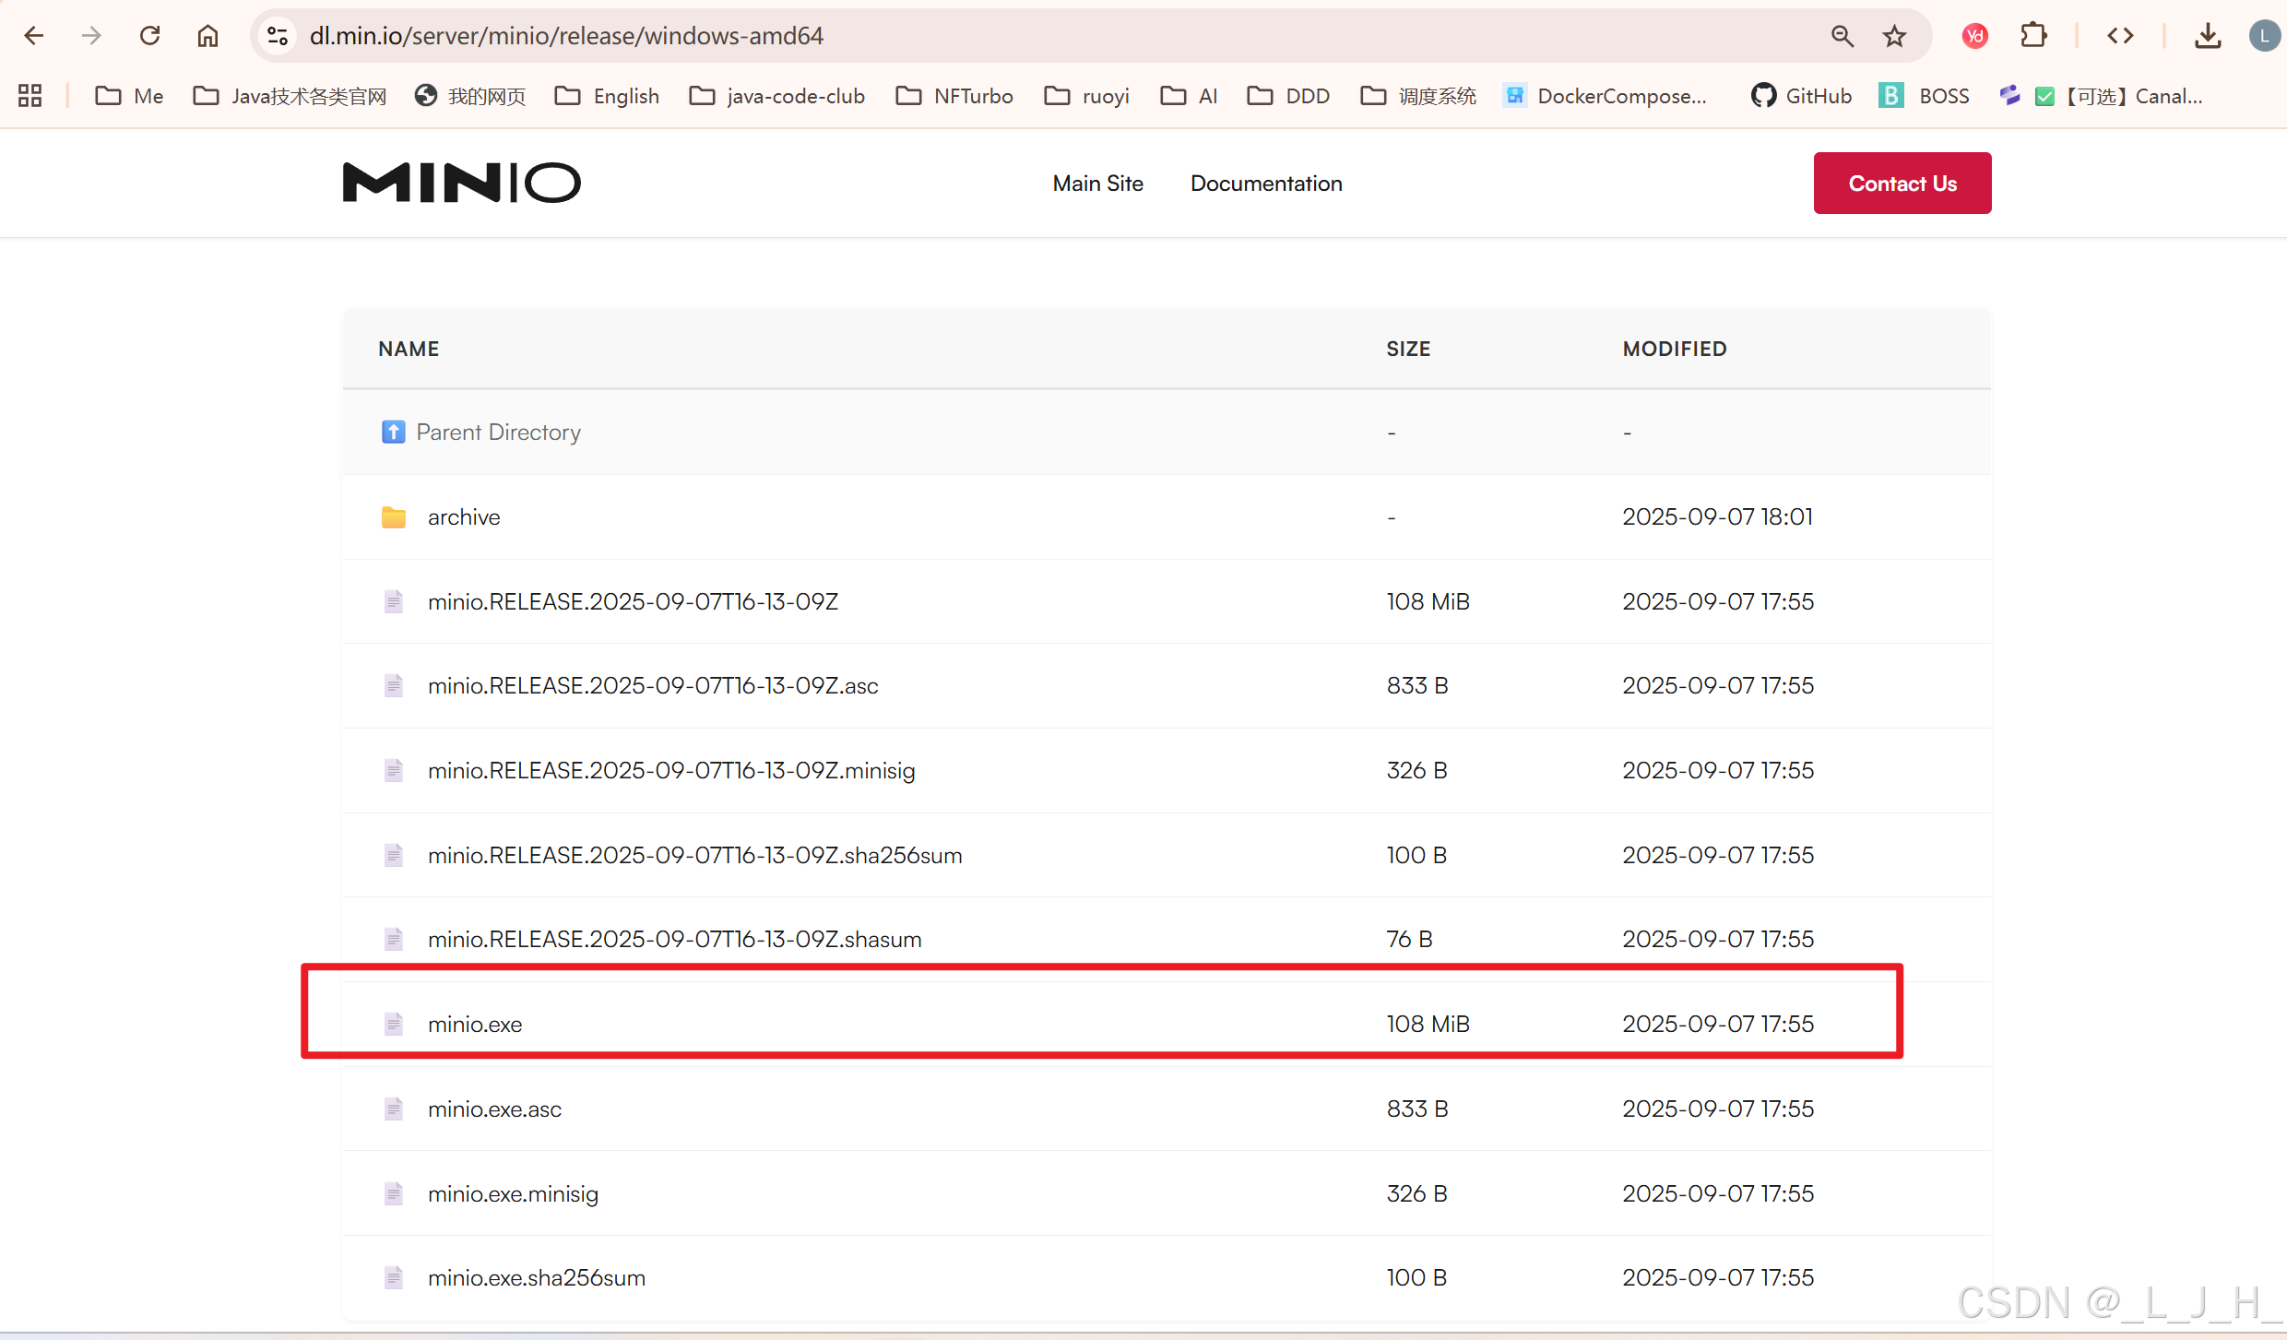The height and width of the screenshot is (1340, 2287).
Task: Click the zoom magnifier icon in address bar
Action: (1842, 36)
